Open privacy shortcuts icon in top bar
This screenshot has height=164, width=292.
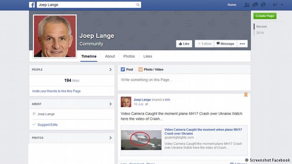click(x=275, y=5)
